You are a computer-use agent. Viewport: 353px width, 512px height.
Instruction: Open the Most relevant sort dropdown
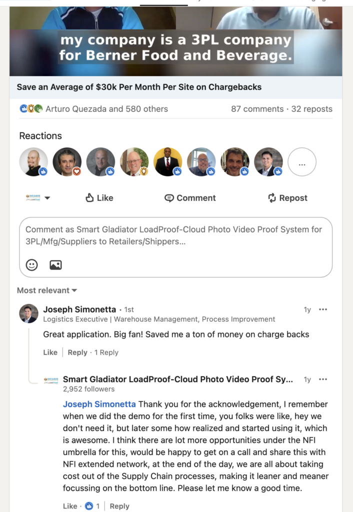pyautogui.click(x=42, y=290)
